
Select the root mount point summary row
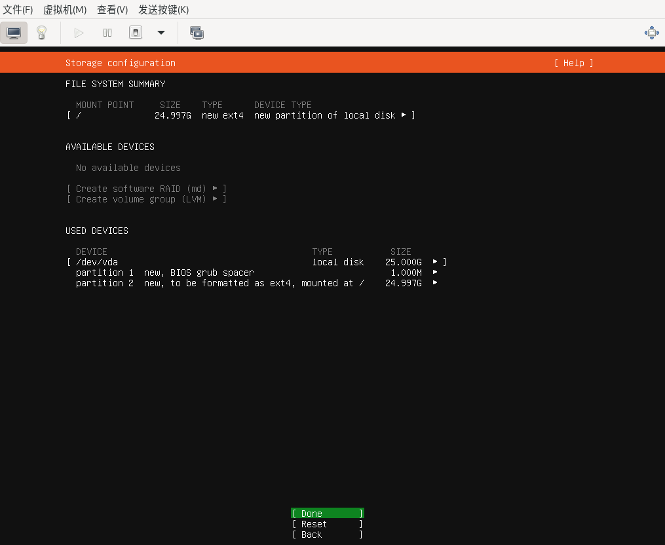[240, 115]
